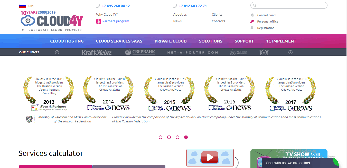
Task: Open the Clients link
Action: tap(217, 15)
